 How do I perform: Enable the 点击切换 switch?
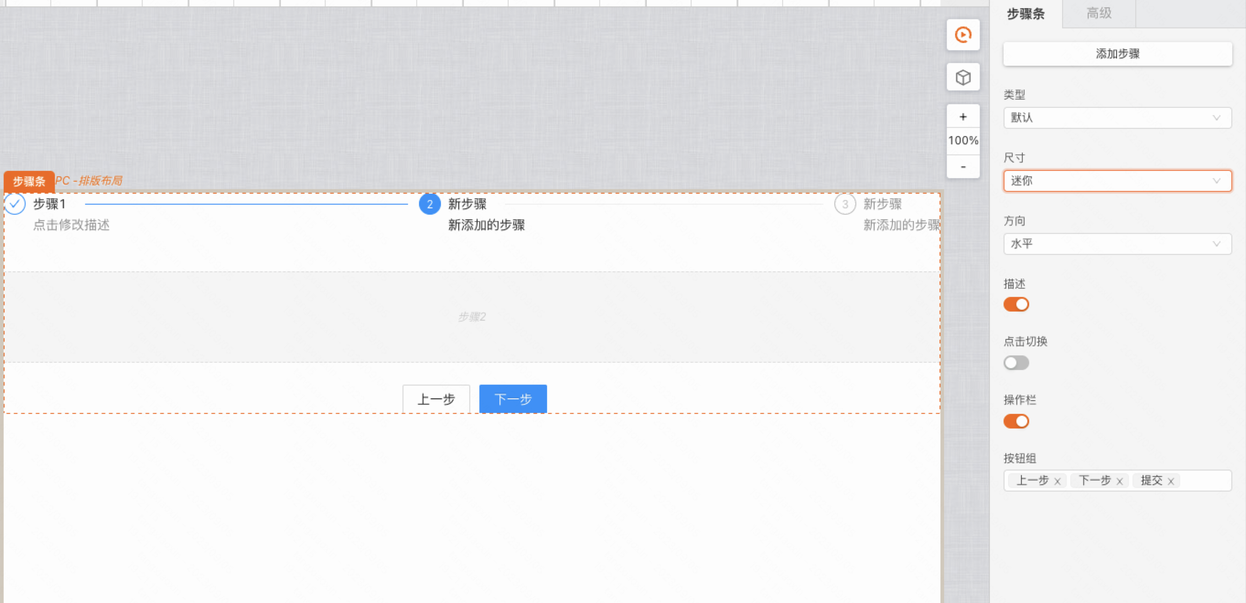pos(1016,362)
